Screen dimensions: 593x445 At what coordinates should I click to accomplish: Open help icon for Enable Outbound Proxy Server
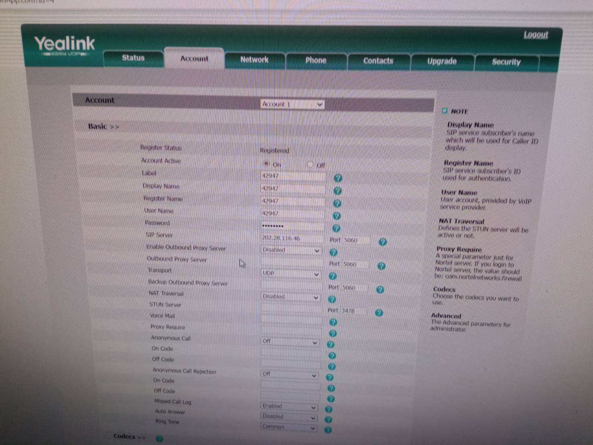(x=333, y=252)
